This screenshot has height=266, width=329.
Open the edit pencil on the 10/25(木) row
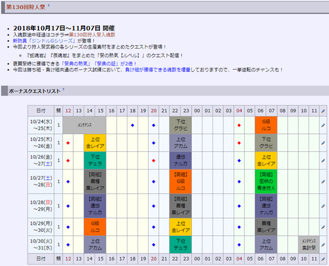click(x=323, y=143)
